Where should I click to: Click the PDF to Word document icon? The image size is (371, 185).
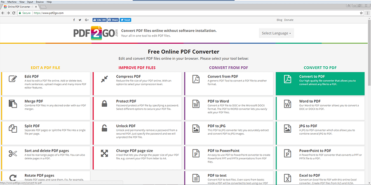tap(196, 104)
